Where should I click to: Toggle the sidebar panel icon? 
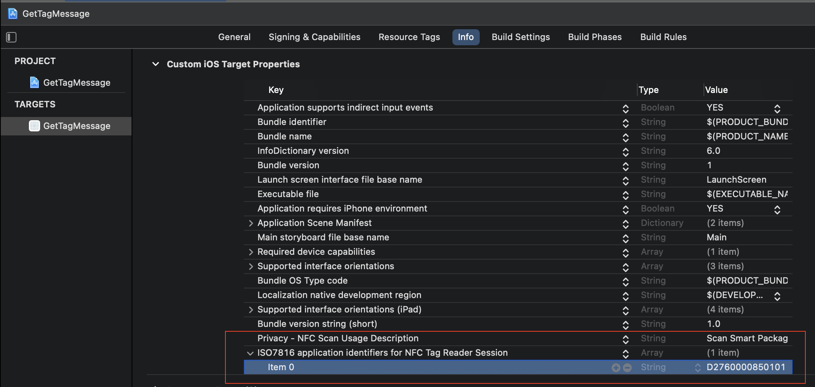pos(11,37)
